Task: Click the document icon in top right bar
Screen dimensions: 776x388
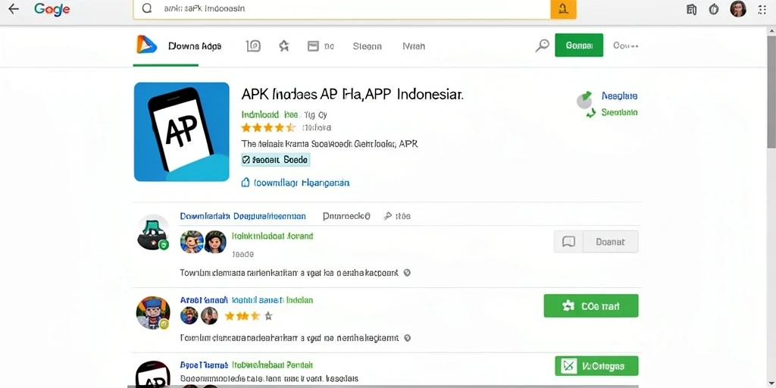Action: (692, 9)
